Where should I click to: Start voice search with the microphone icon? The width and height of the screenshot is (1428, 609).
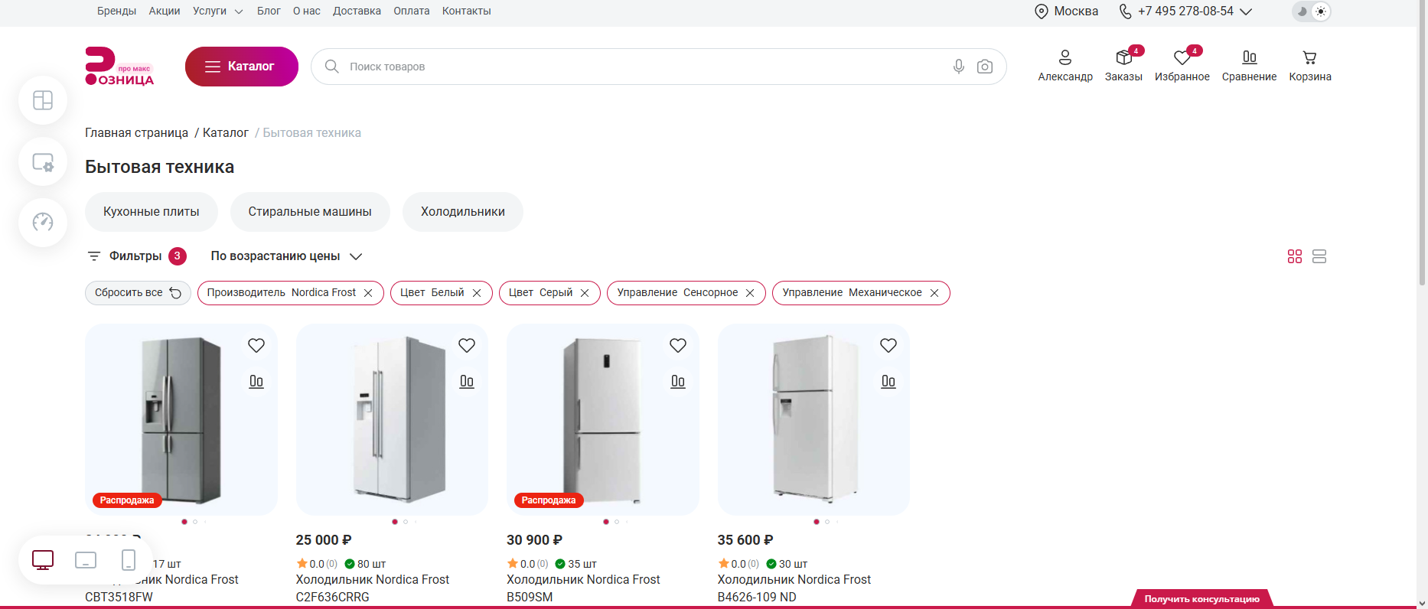pyautogui.click(x=959, y=67)
